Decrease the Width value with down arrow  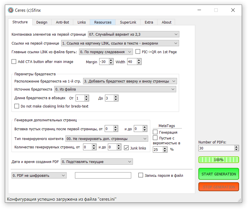coord(139,63)
